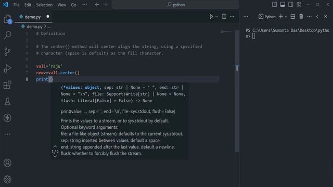Navigate forward with the right arrow
333x187 pixels.
point(106,5)
